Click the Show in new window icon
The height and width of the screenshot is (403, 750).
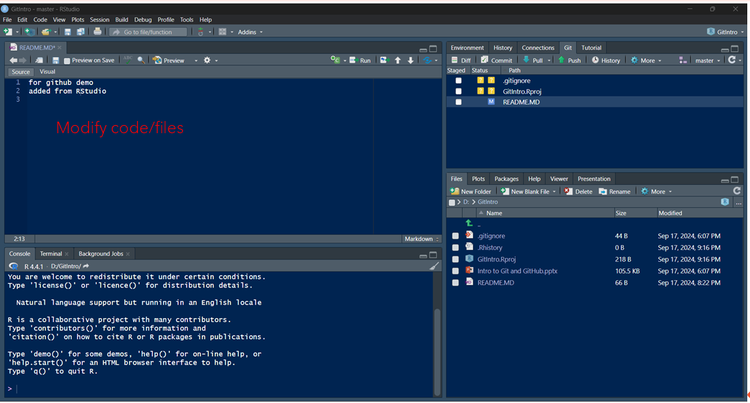(39, 60)
